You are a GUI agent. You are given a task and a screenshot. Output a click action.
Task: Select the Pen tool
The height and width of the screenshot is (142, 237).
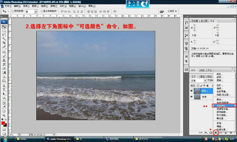(x=4, y=86)
